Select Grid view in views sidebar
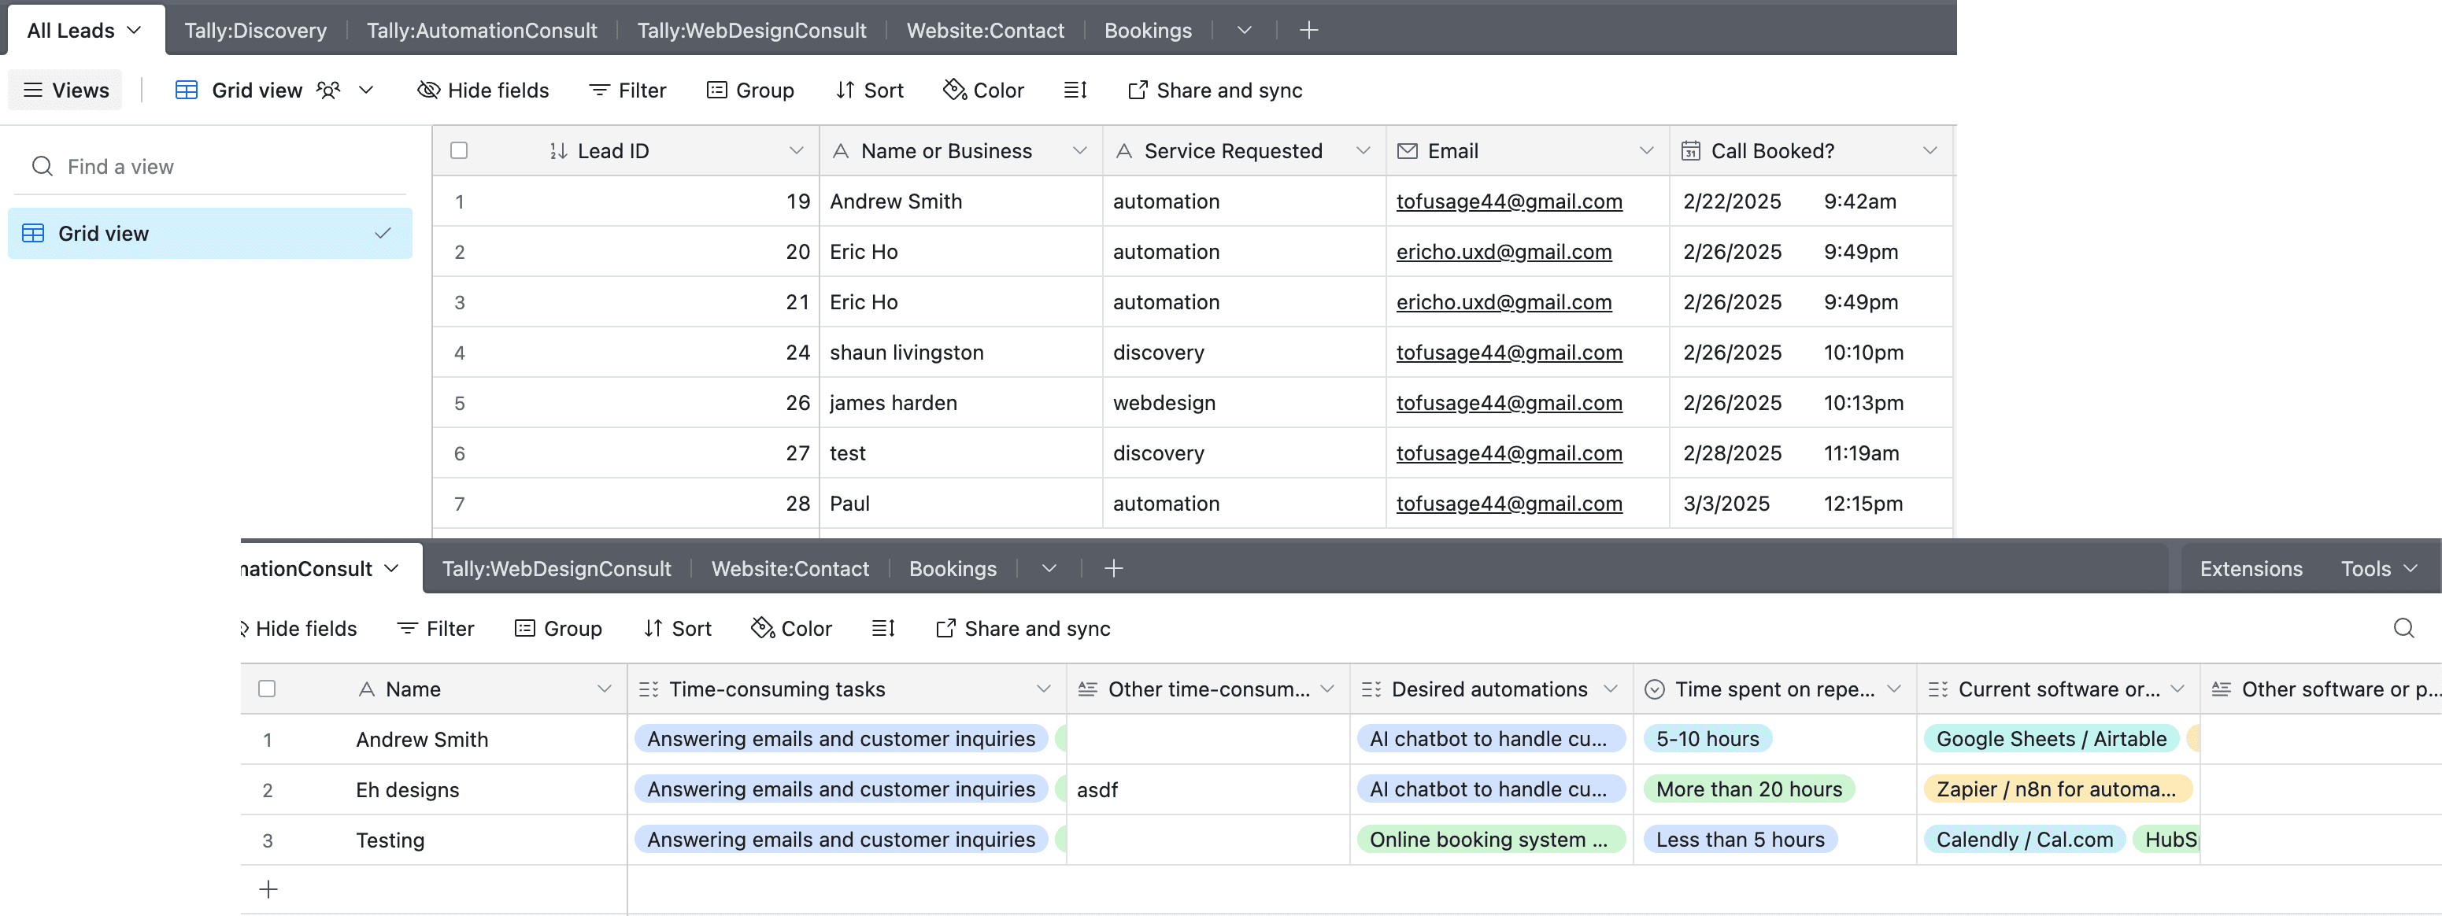Image resolution: width=2442 pixels, height=916 pixels. (x=209, y=233)
